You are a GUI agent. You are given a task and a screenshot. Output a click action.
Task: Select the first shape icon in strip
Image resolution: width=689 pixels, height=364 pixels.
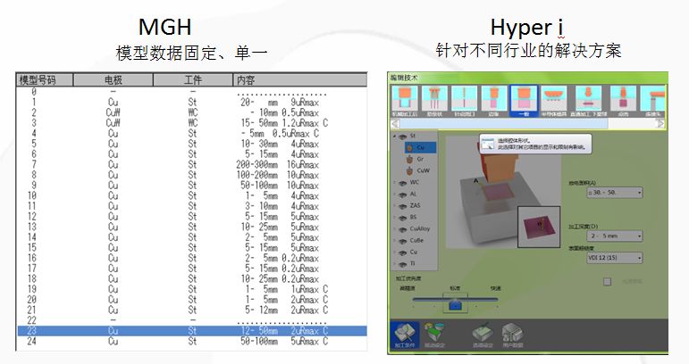tap(404, 101)
